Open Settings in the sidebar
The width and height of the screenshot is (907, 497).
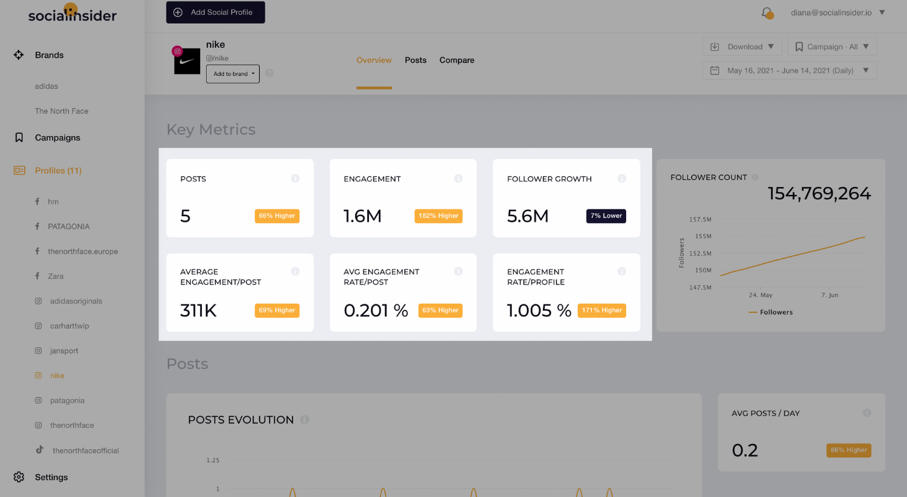pos(52,477)
